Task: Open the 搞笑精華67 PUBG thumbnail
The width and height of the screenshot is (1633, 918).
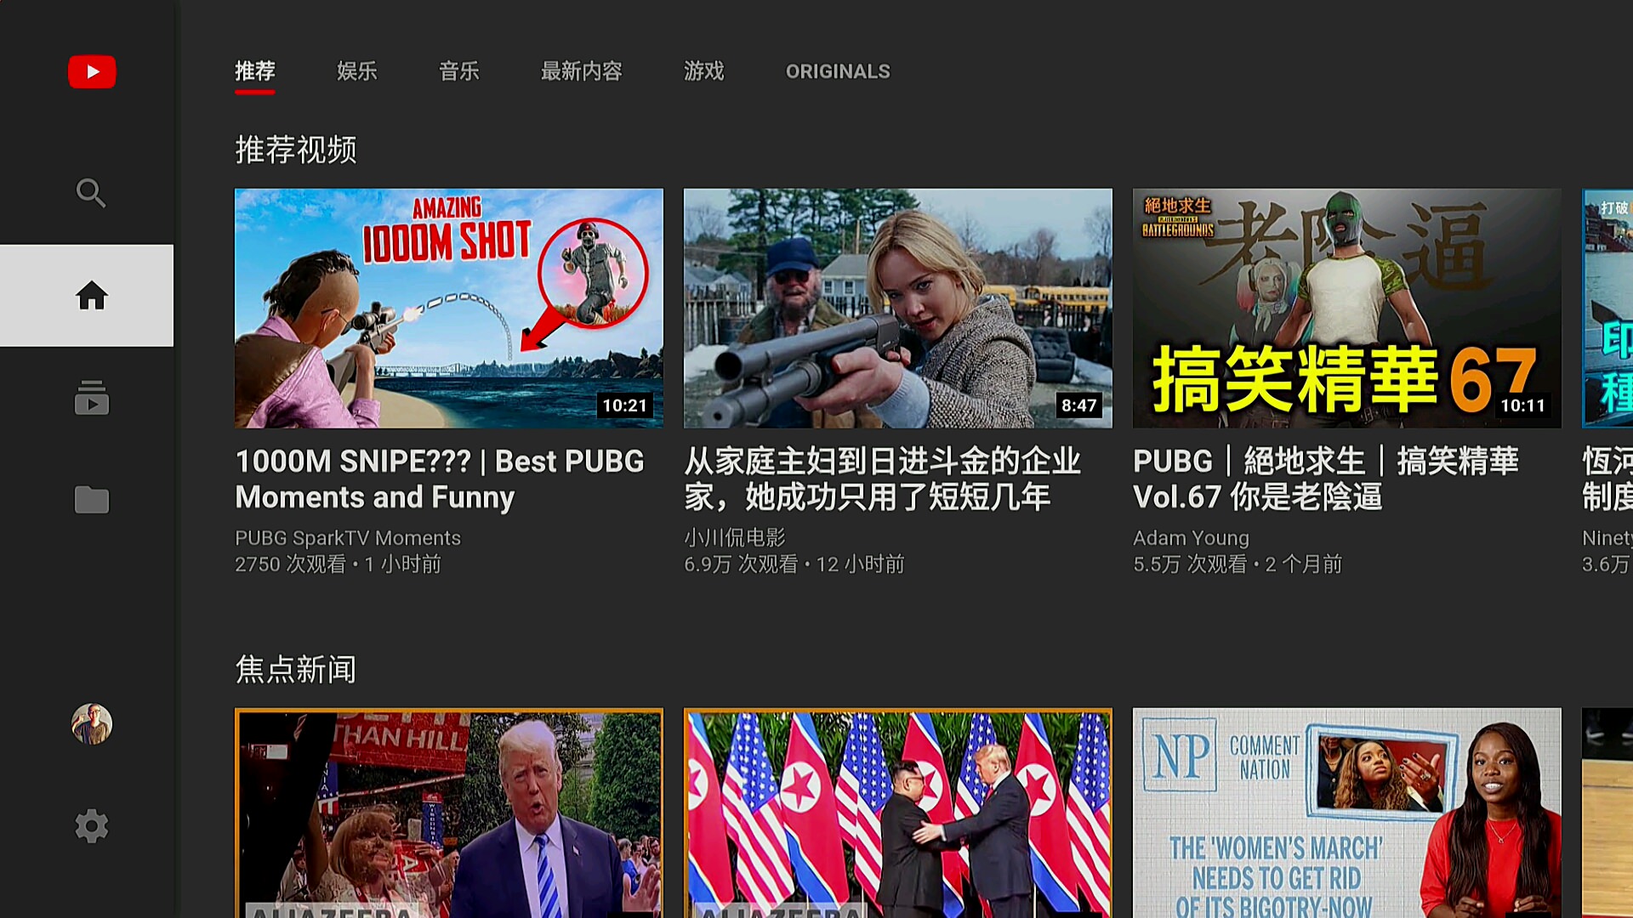Action: (1346, 308)
